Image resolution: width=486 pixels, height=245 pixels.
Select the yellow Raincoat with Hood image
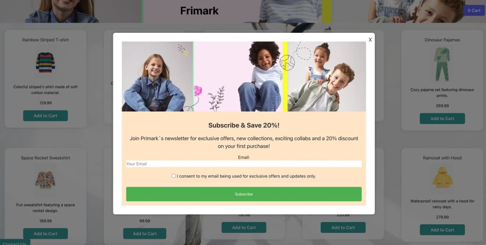click(x=442, y=178)
